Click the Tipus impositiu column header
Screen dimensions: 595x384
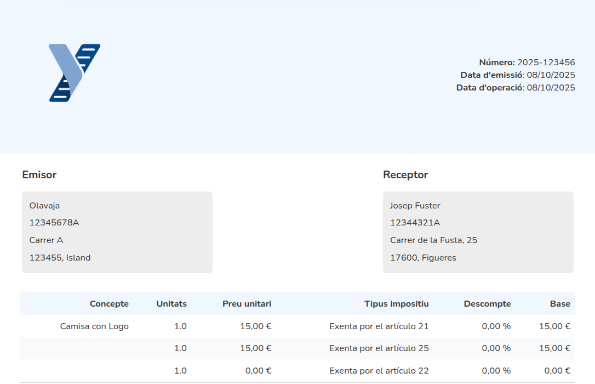click(x=396, y=304)
